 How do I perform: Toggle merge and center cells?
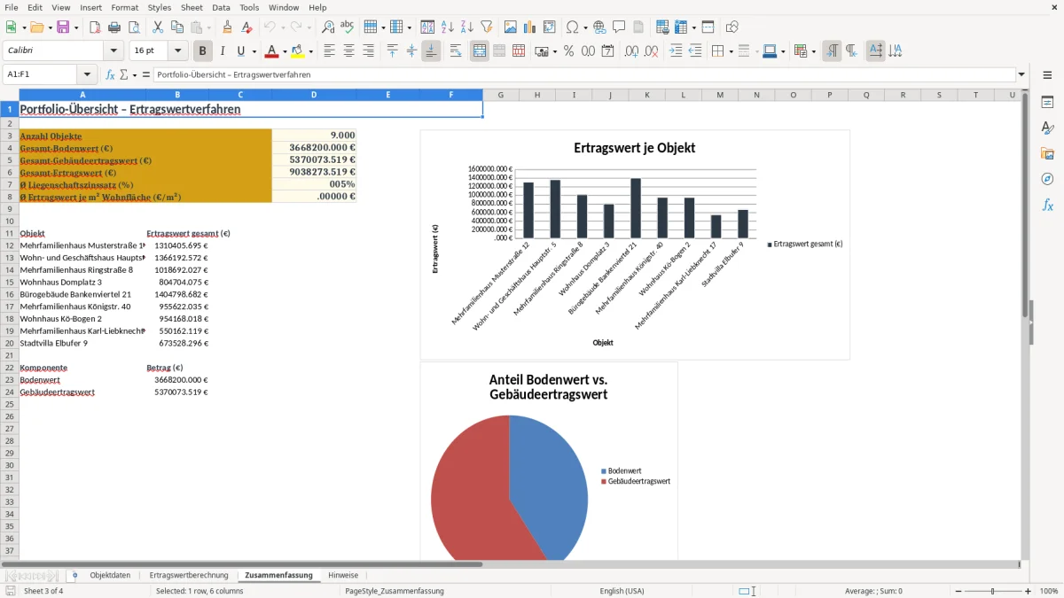point(480,51)
